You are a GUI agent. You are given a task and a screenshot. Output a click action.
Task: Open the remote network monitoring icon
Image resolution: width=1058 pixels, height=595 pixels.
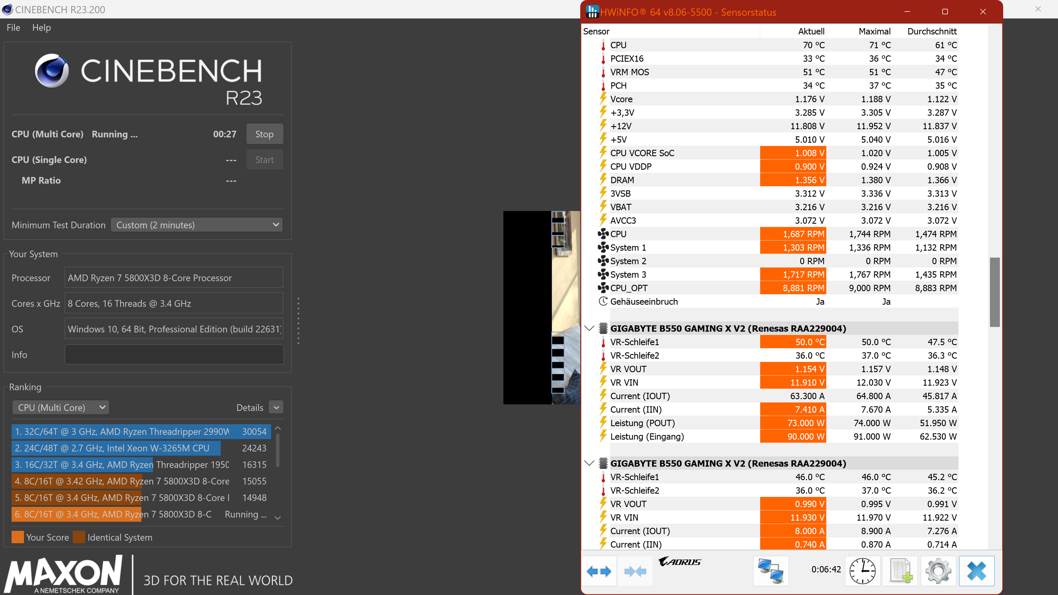pos(771,571)
